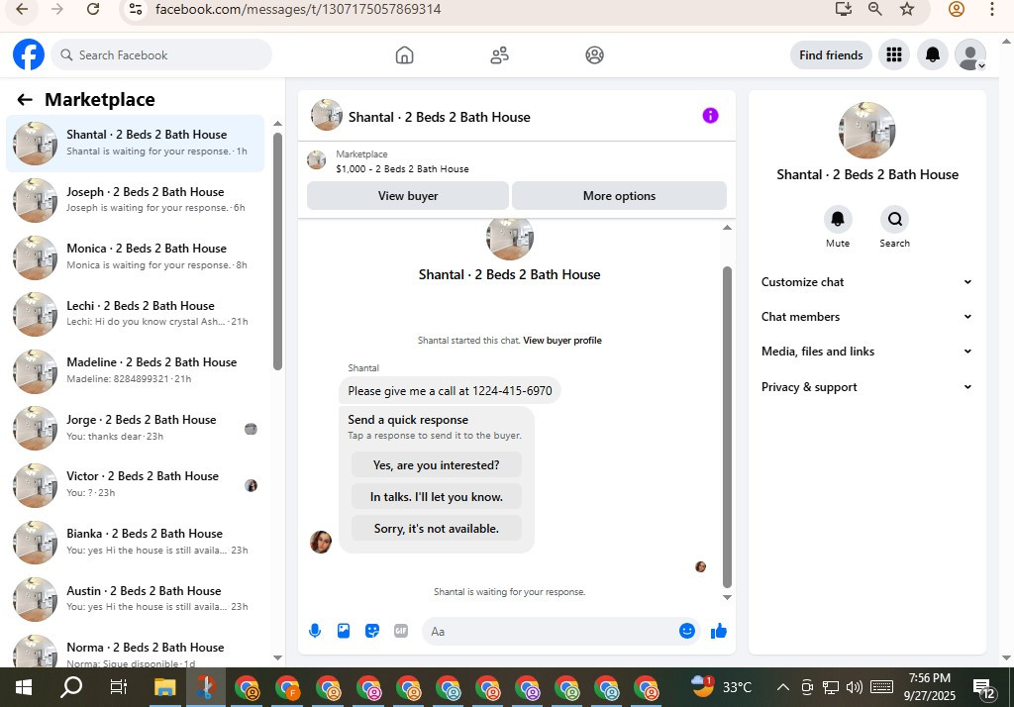Attach a photo with image icon
Screen dimensions: 1014x707
pos(344,631)
